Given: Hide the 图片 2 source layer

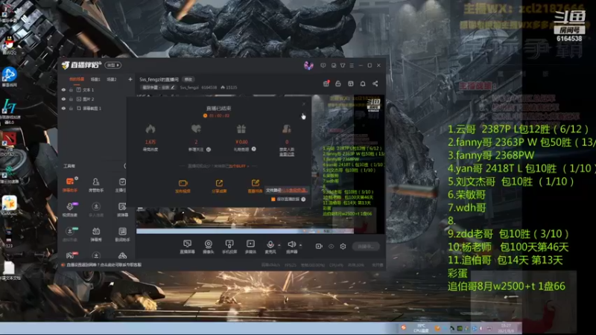Looking at the screenshot, I should click(x=63, y=99).
